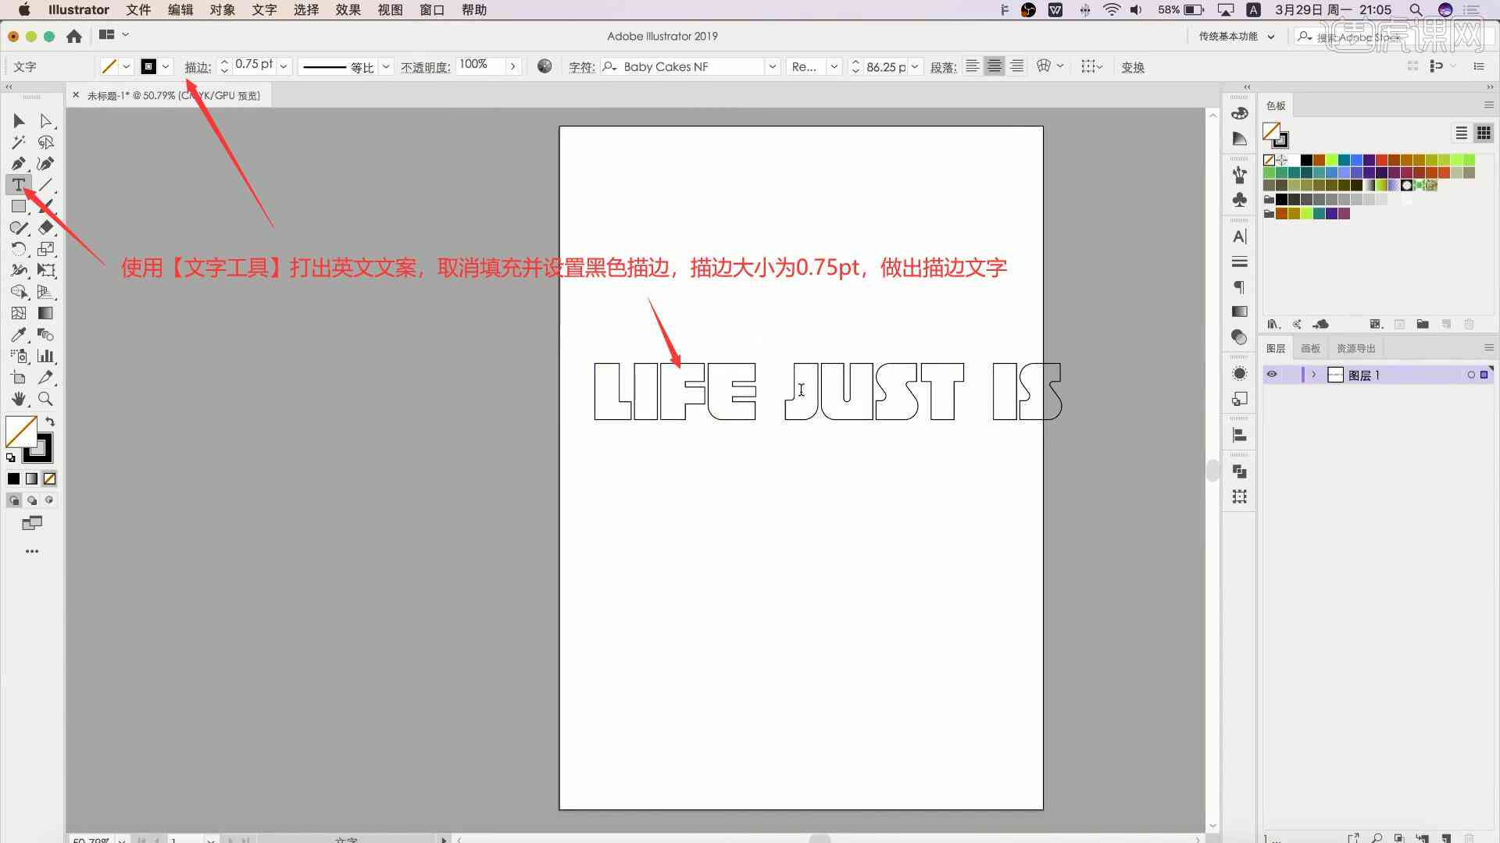
Task: Select the Free Transform tool
Action: pyautogui.click(x=46, y=271)
